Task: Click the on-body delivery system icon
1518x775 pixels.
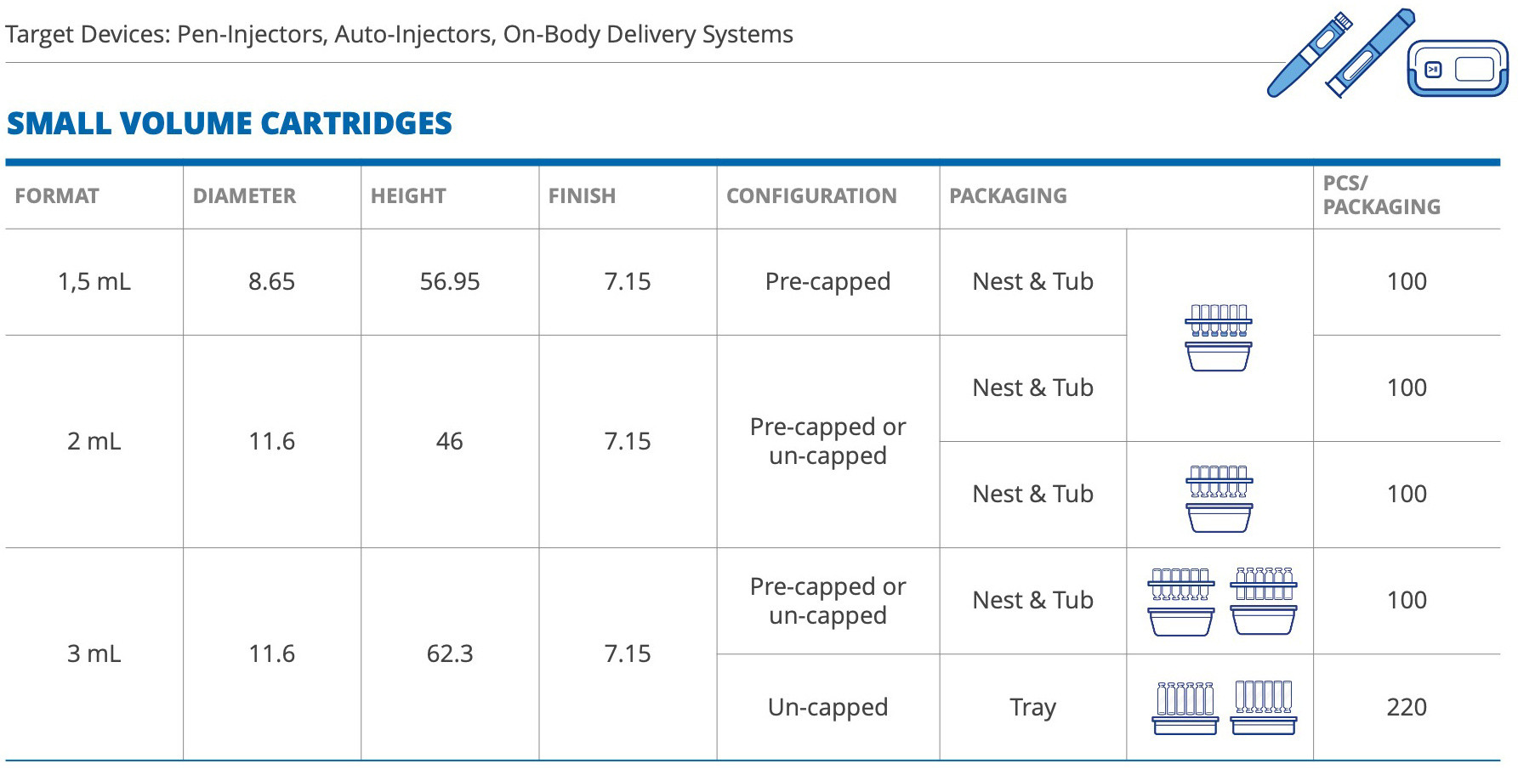Action: tap(1458, 68)
